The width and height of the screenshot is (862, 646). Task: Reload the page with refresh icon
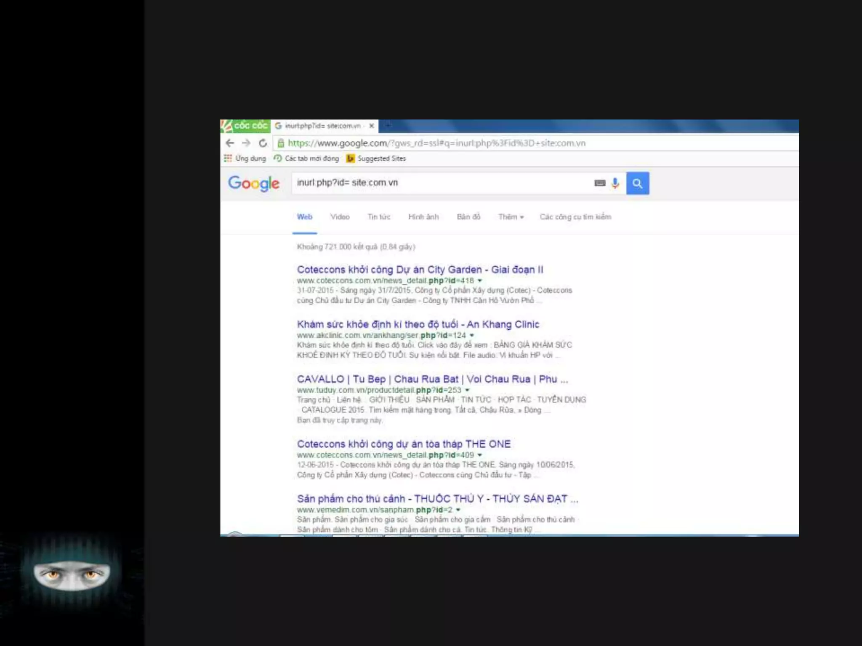tap(263, 143)
